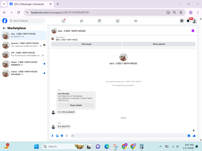Go forward in Chrome browser

click(x=11, y=12)
